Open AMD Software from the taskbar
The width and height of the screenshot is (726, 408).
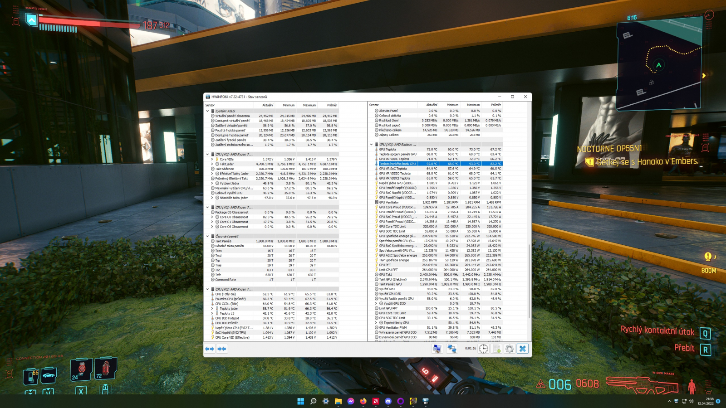[376, 401]
